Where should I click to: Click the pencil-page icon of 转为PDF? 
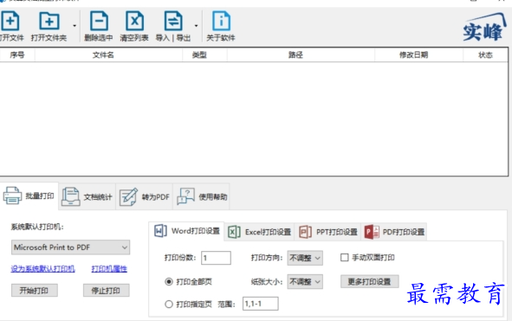click(128, 196)
